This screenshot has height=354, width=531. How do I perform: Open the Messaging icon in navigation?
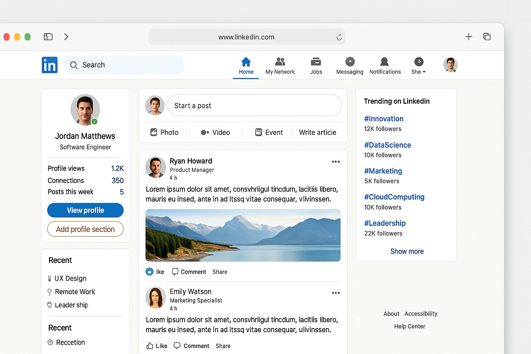[350, 62]
